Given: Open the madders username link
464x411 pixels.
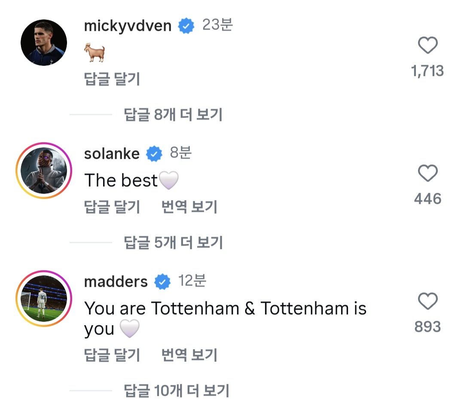Looking at the screenshot, I should coord(116,282).
